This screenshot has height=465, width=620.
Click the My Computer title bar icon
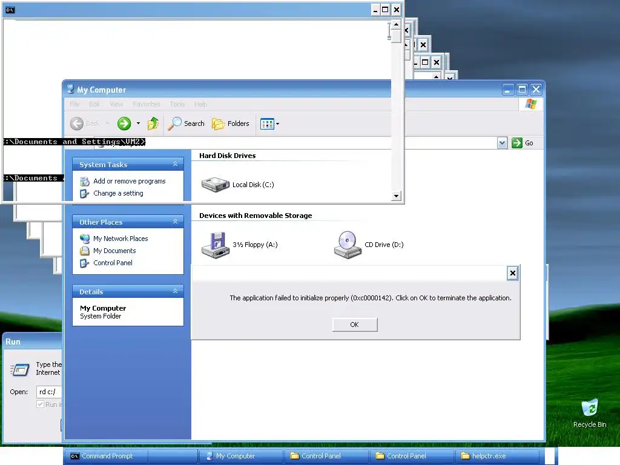tap(70, 90)
